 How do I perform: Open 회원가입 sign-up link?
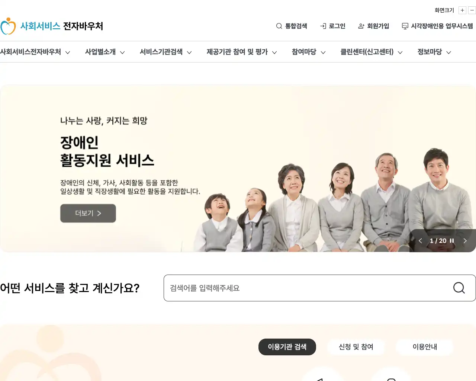coord(373,26)
